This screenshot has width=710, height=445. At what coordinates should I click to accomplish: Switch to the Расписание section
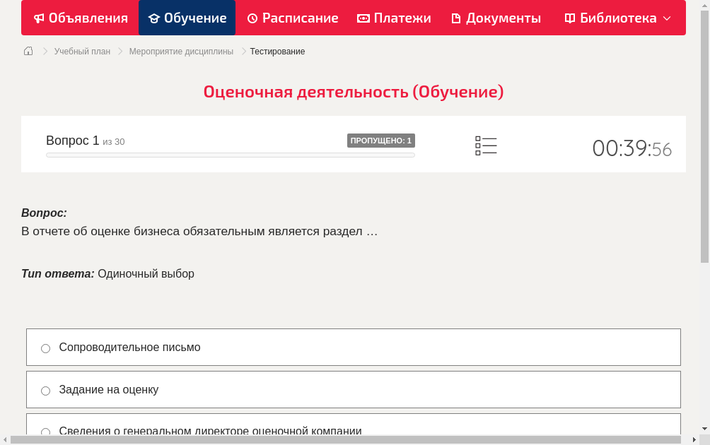pyautogui.click(x=292, y=18)
